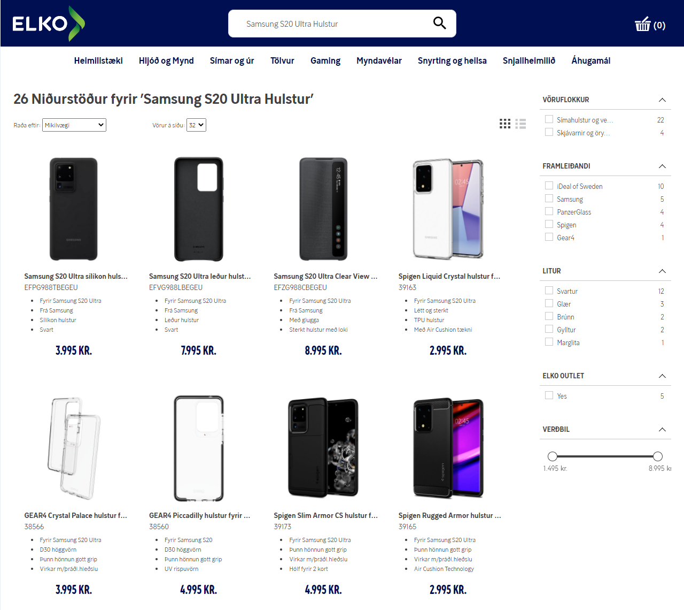This screenshot has height=610, width=684.
Task: Collapse the Litur filter section
Action: point(662,271)
